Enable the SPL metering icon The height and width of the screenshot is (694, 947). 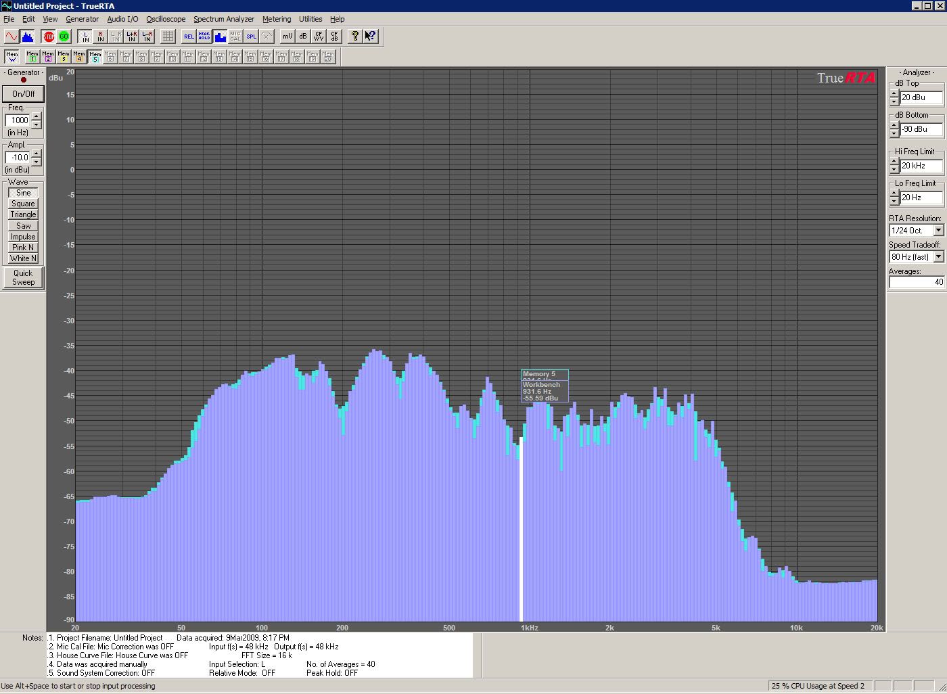[251, 37]
